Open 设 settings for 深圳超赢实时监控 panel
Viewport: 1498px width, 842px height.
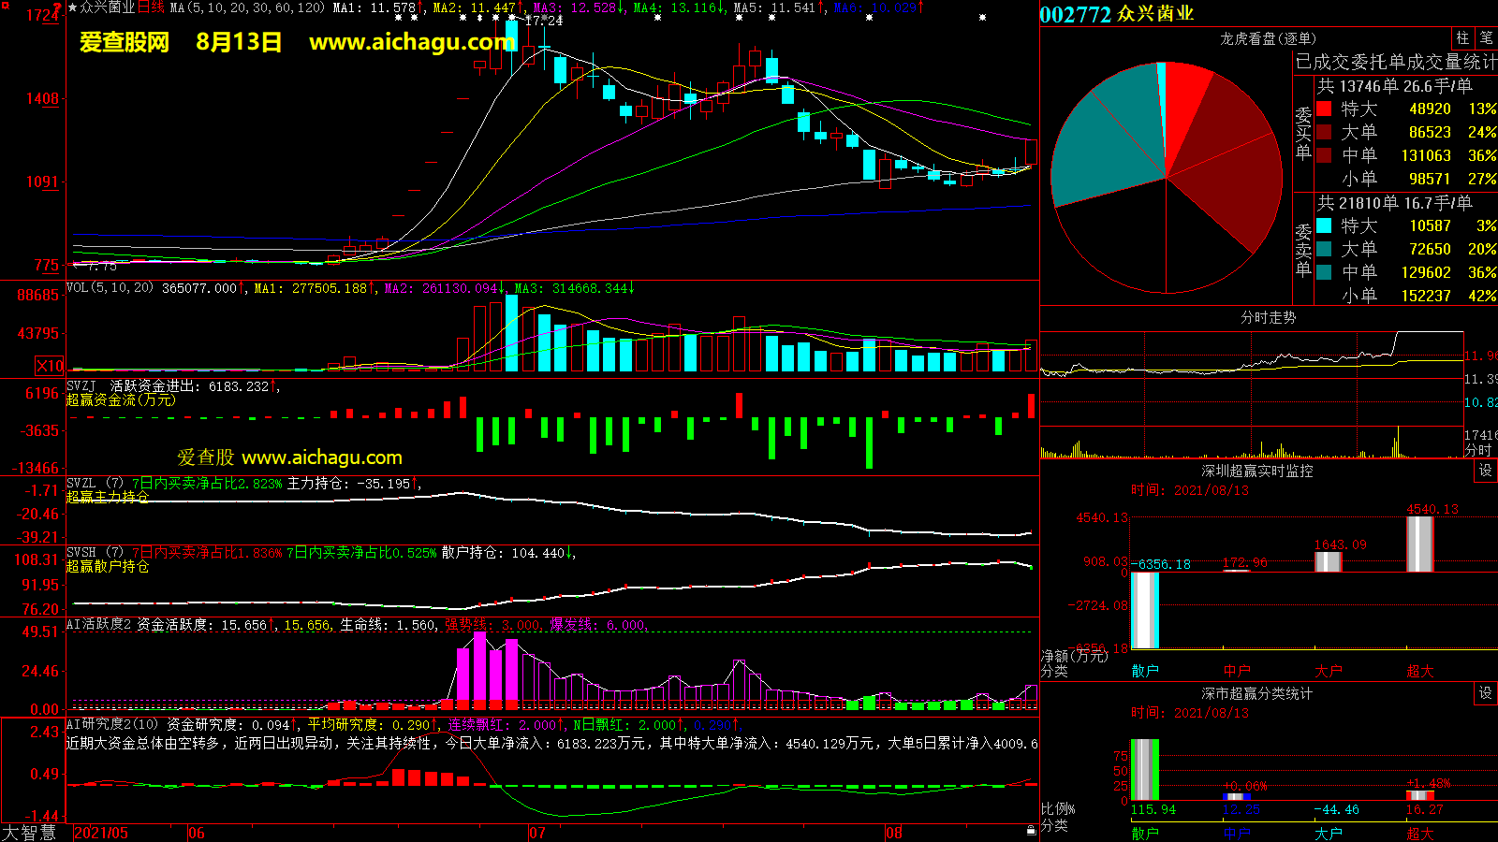click(x=1486, y=471)
